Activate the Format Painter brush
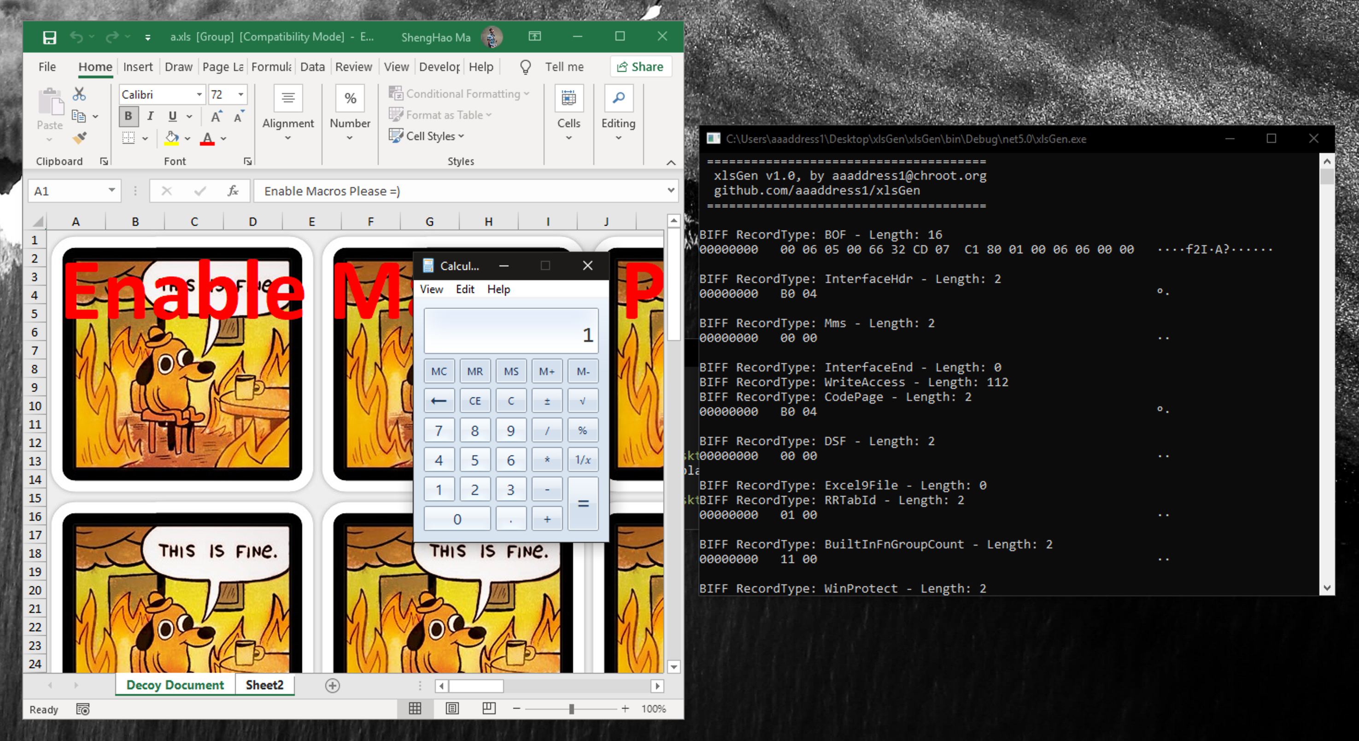The width and height of the screenshot is (1359, 741). tap(79, 138)
